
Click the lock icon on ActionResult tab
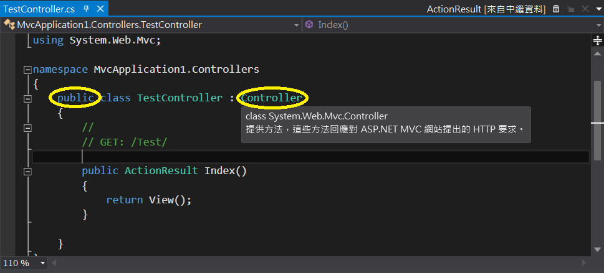pos(556,9)
